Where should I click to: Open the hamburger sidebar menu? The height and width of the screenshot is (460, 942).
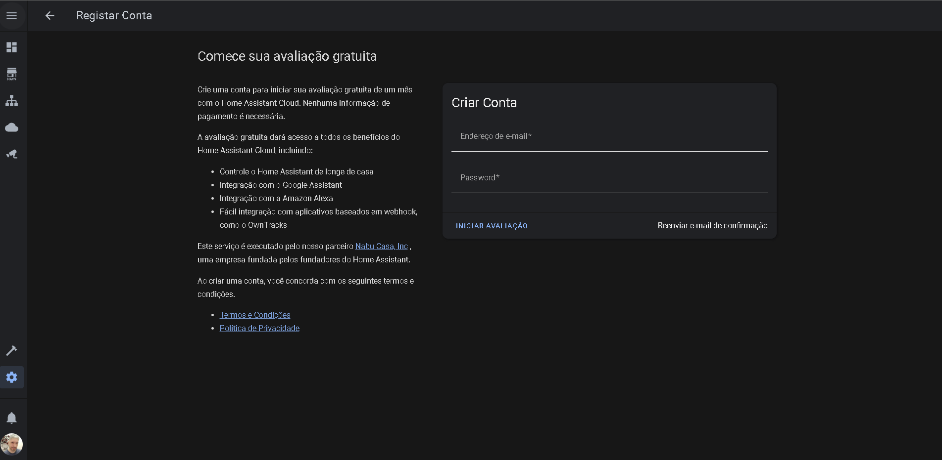[x=11, y=16]
